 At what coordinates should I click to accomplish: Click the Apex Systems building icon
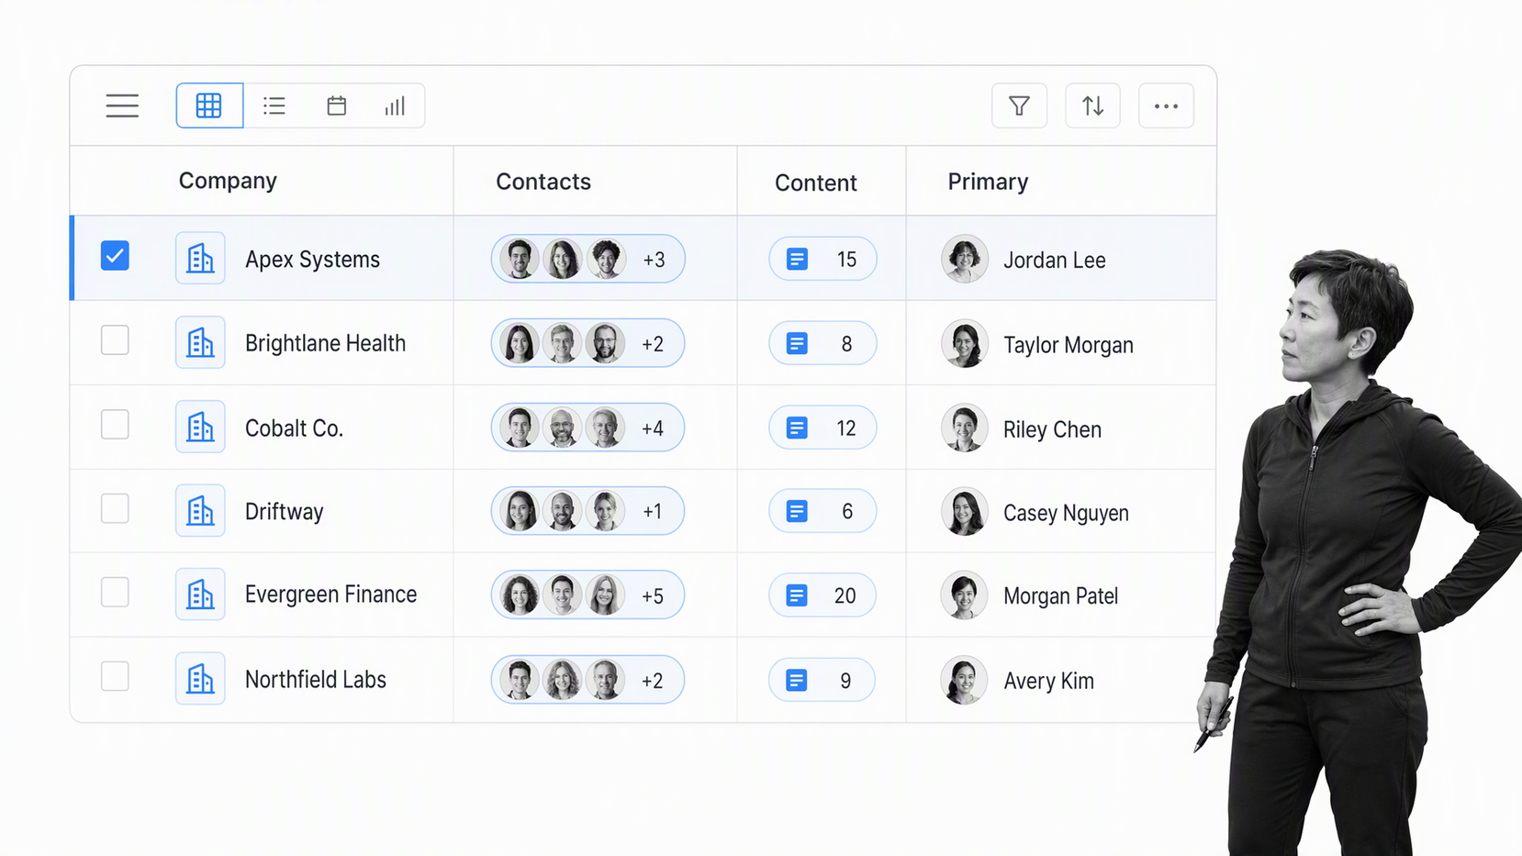coord(200,259)
